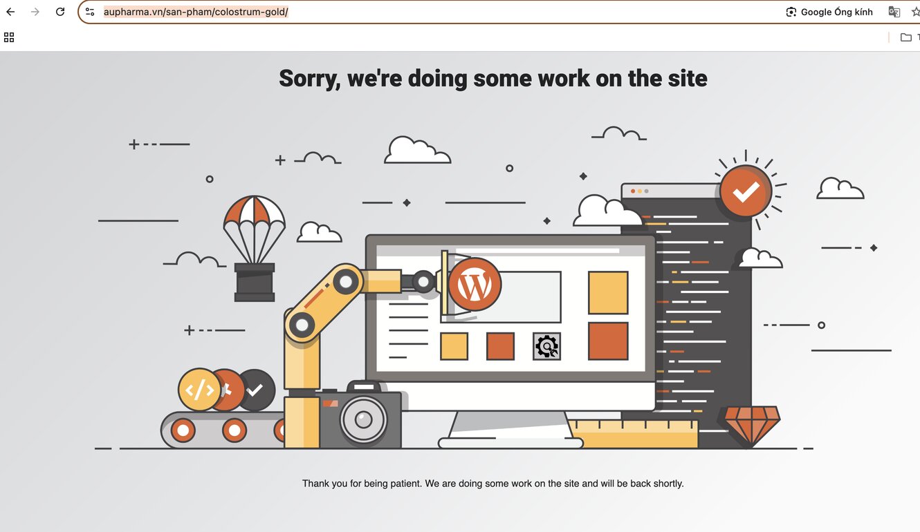View site information icon in address bar

90,12
